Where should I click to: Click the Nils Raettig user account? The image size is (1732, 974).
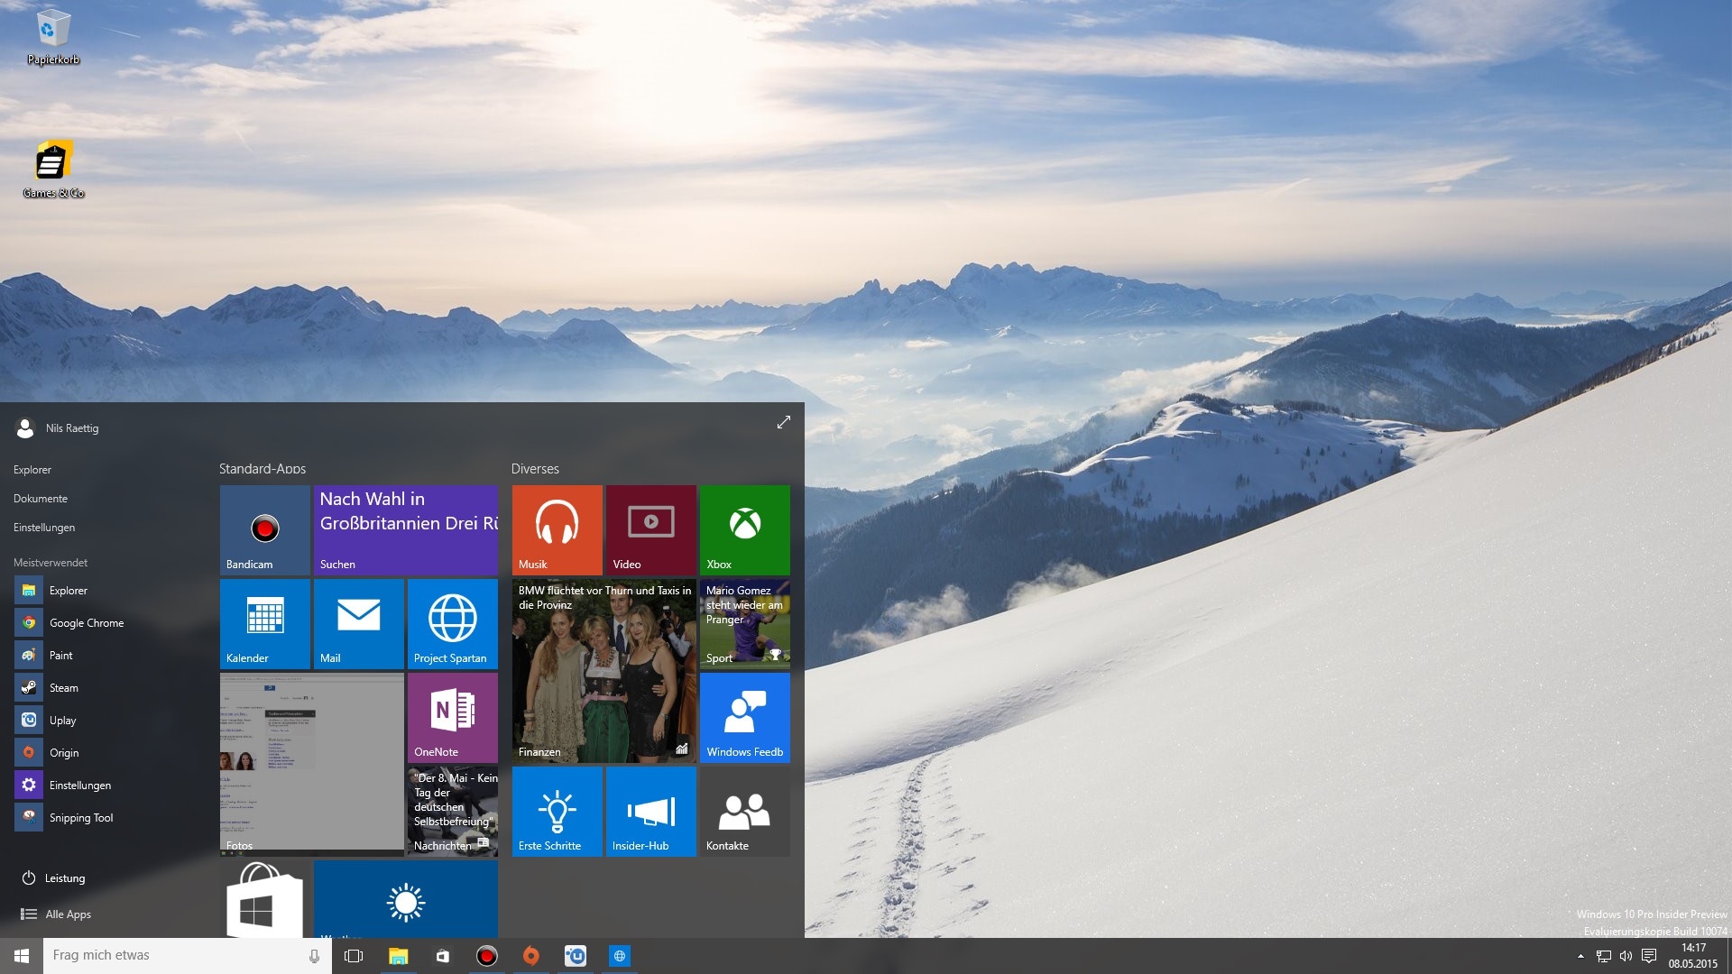click(58, 428)
